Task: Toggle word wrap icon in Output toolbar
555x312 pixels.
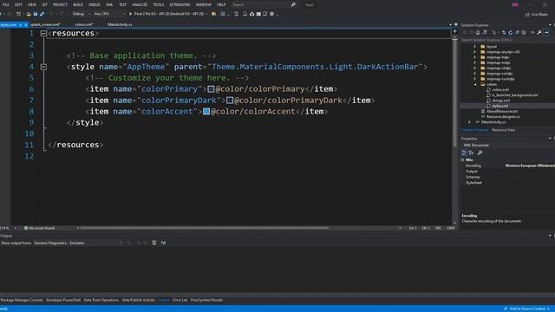Action: click(x=163, y=243)
